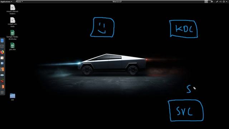Open the clock showing Wed 11:27
This screenshot has height=129, width=229.
click(117, 1)
